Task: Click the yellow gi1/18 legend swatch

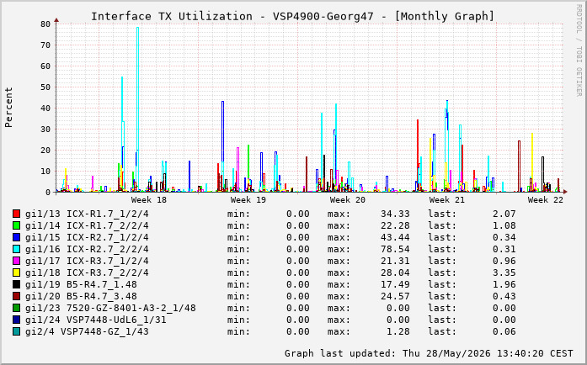Action: click(16, 272)
